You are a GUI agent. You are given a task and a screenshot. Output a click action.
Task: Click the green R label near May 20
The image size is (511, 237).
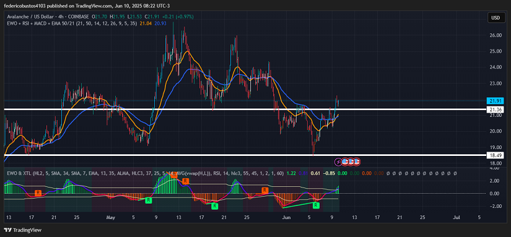[214, 205]
